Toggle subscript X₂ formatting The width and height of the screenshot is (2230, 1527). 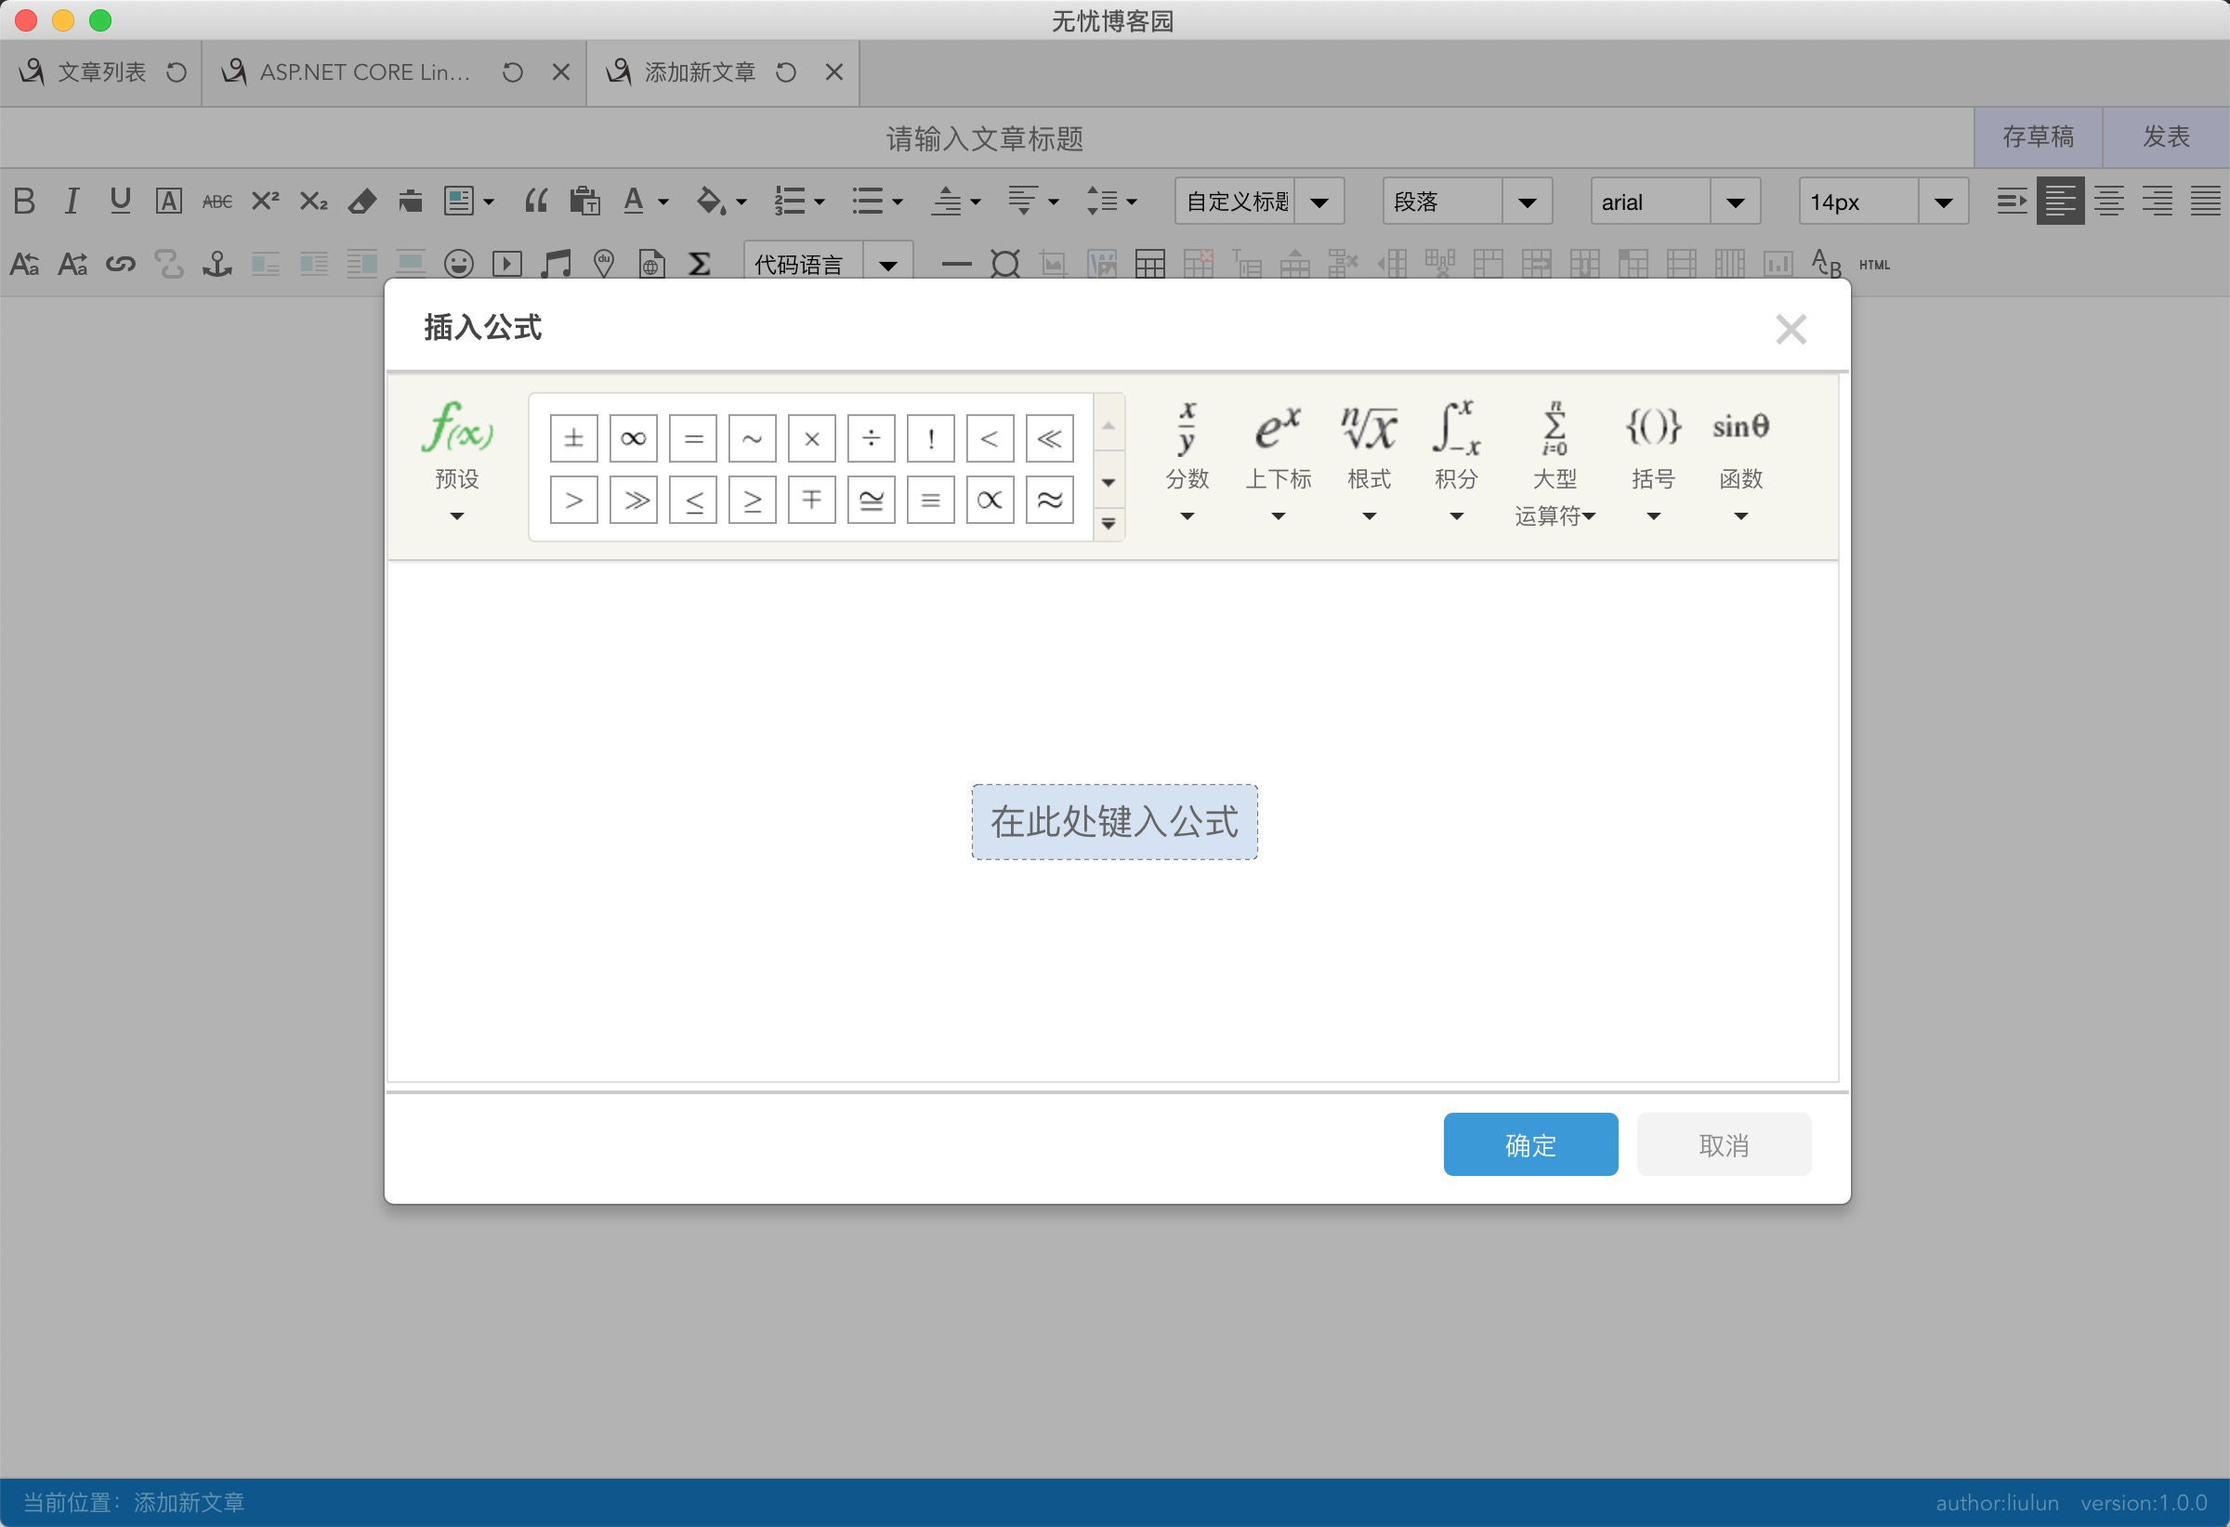[314, 202]
